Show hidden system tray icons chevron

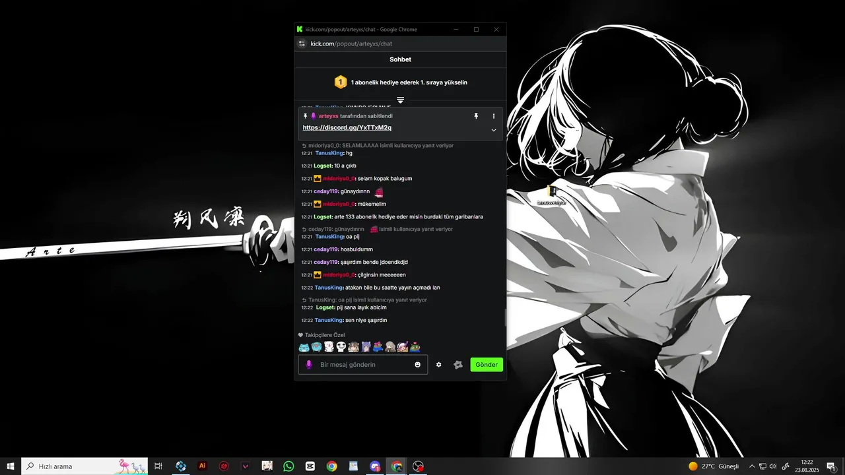tap(751, 466)
